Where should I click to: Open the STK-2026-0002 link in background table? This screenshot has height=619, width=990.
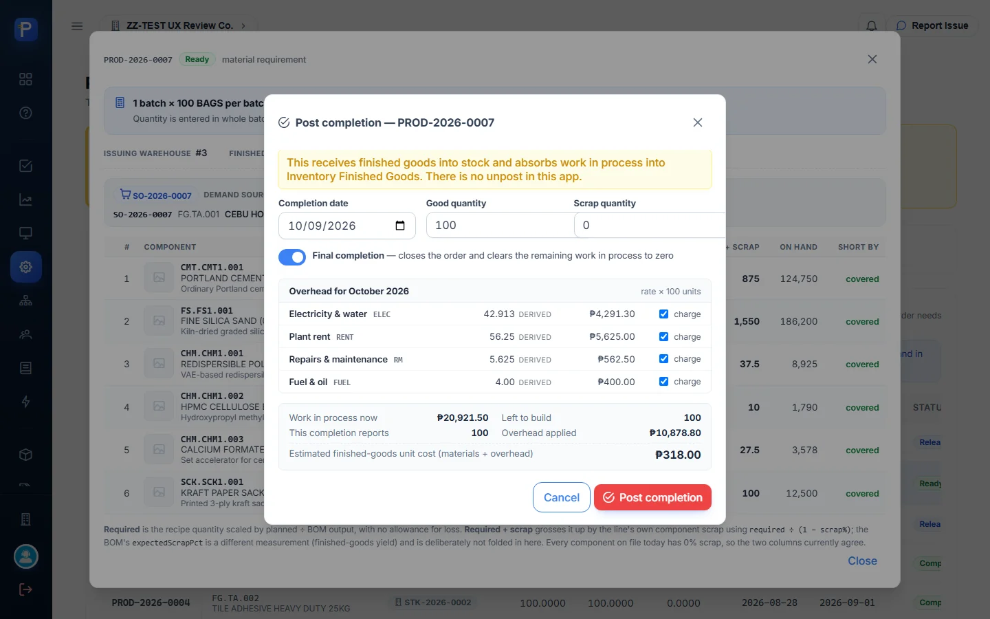click(x=433, y=602)
